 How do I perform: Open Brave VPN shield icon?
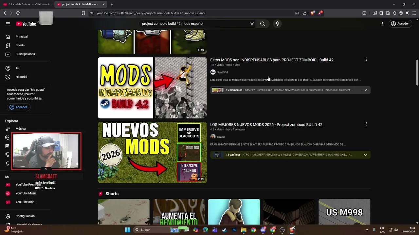[401, 13]
